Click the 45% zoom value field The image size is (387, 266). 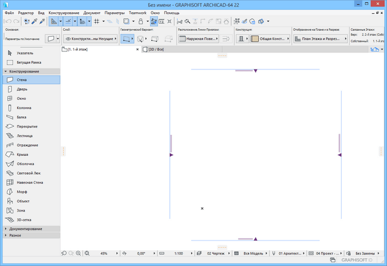[103, 253]
